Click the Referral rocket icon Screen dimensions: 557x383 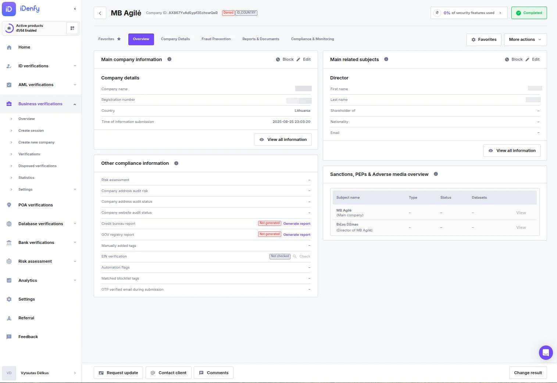tap(9, 318)
